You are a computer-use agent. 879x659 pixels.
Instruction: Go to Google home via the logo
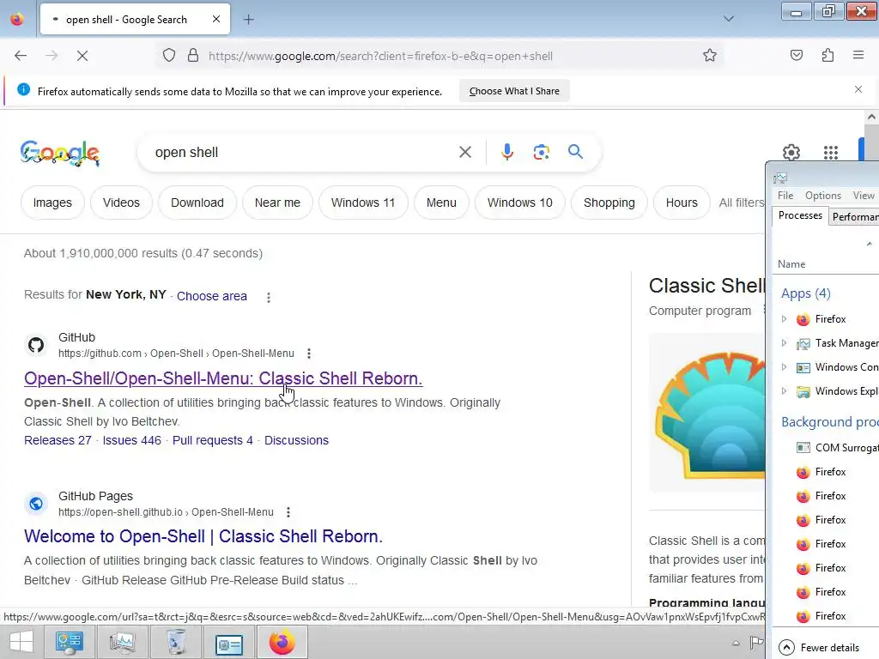pos(60,153)
